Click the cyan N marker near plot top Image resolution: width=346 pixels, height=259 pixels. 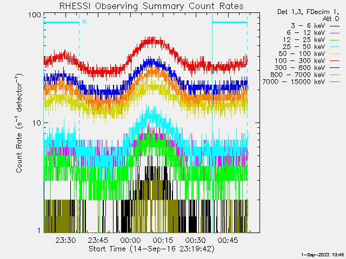[84, 22]
